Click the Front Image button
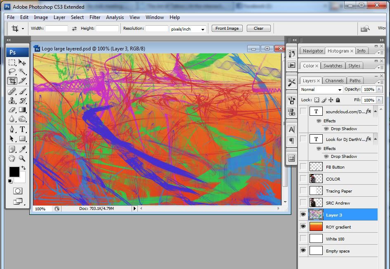Screen dimensions: 390x269 tap(227, 29)
